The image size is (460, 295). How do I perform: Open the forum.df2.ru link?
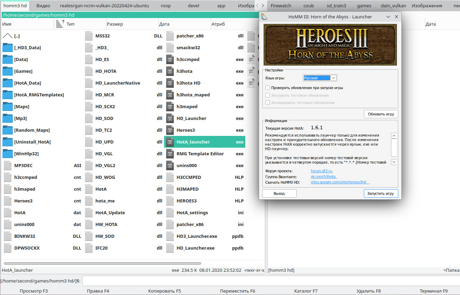click(x=322, y=171)
